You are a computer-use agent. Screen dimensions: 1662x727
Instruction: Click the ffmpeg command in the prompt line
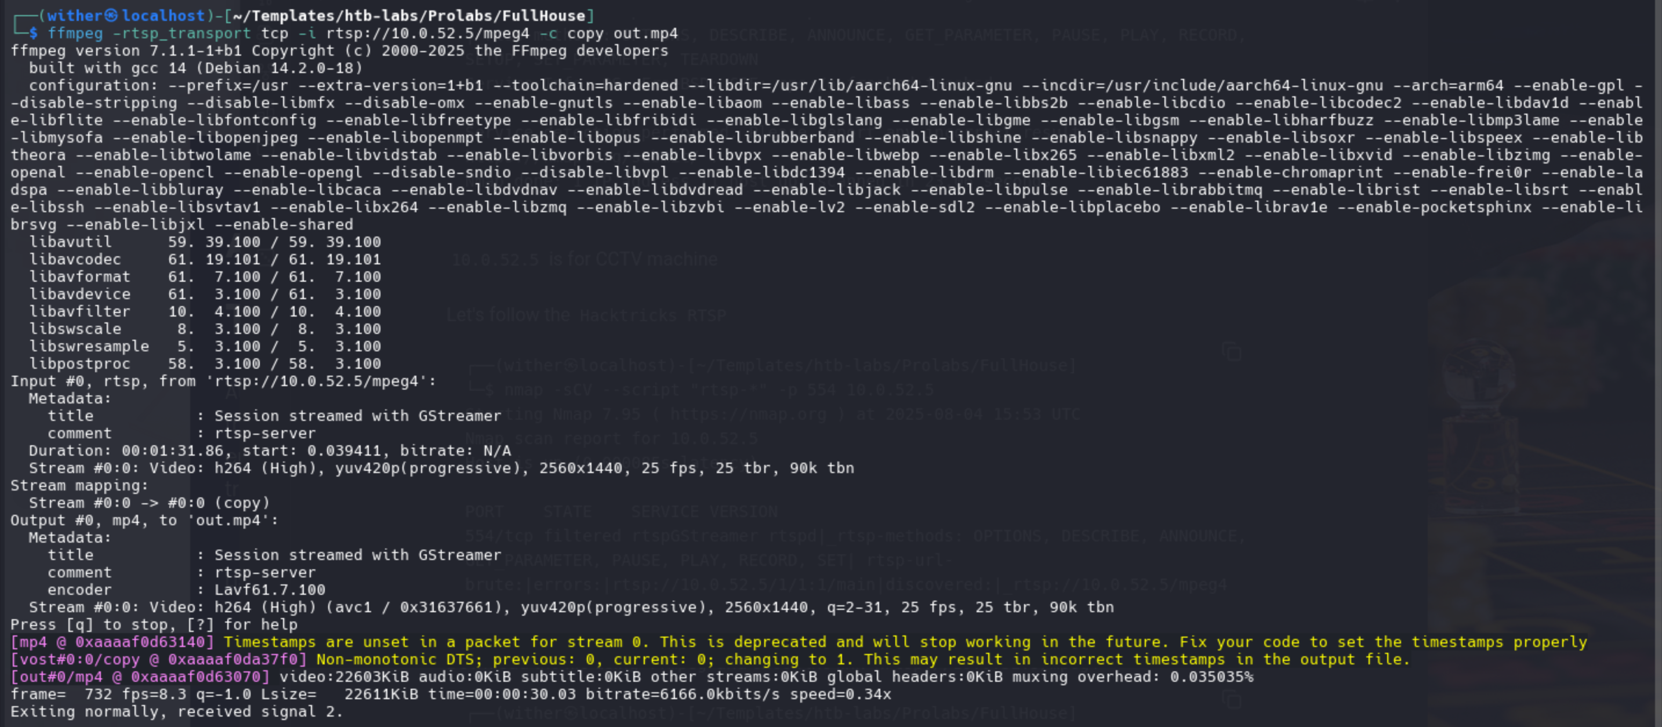(x=75, y=34)
